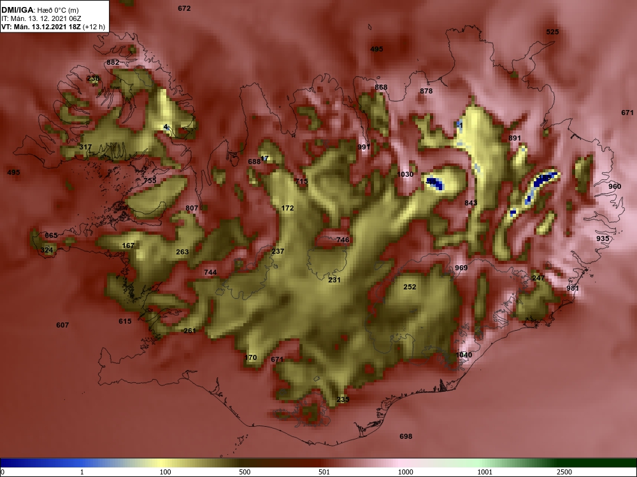The height and width of the screenshot is (477, 637).
Task: Click the 231 value label
Action: 334,280
